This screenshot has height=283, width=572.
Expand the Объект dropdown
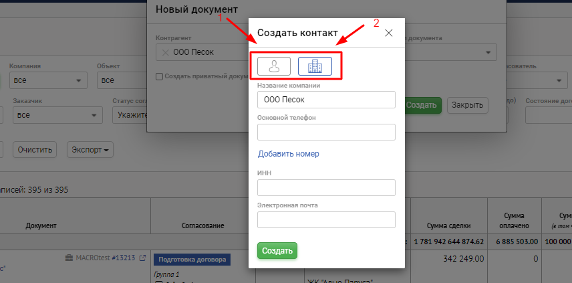point(124,80)
